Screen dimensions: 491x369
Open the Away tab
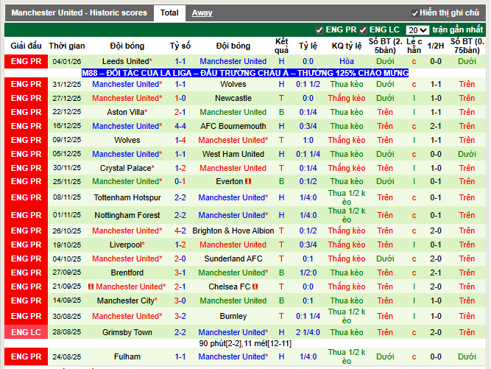pyautogui.click(x=202, y=13)
